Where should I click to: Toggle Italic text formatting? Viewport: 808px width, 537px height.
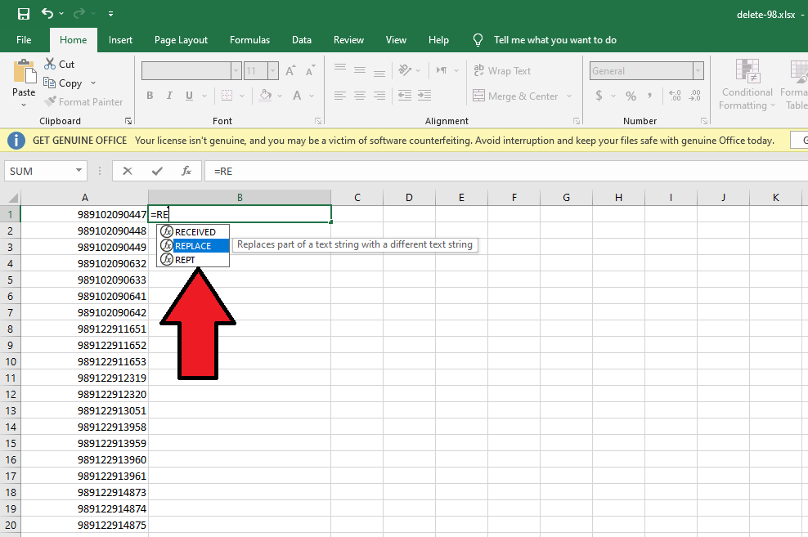point(169,96)
